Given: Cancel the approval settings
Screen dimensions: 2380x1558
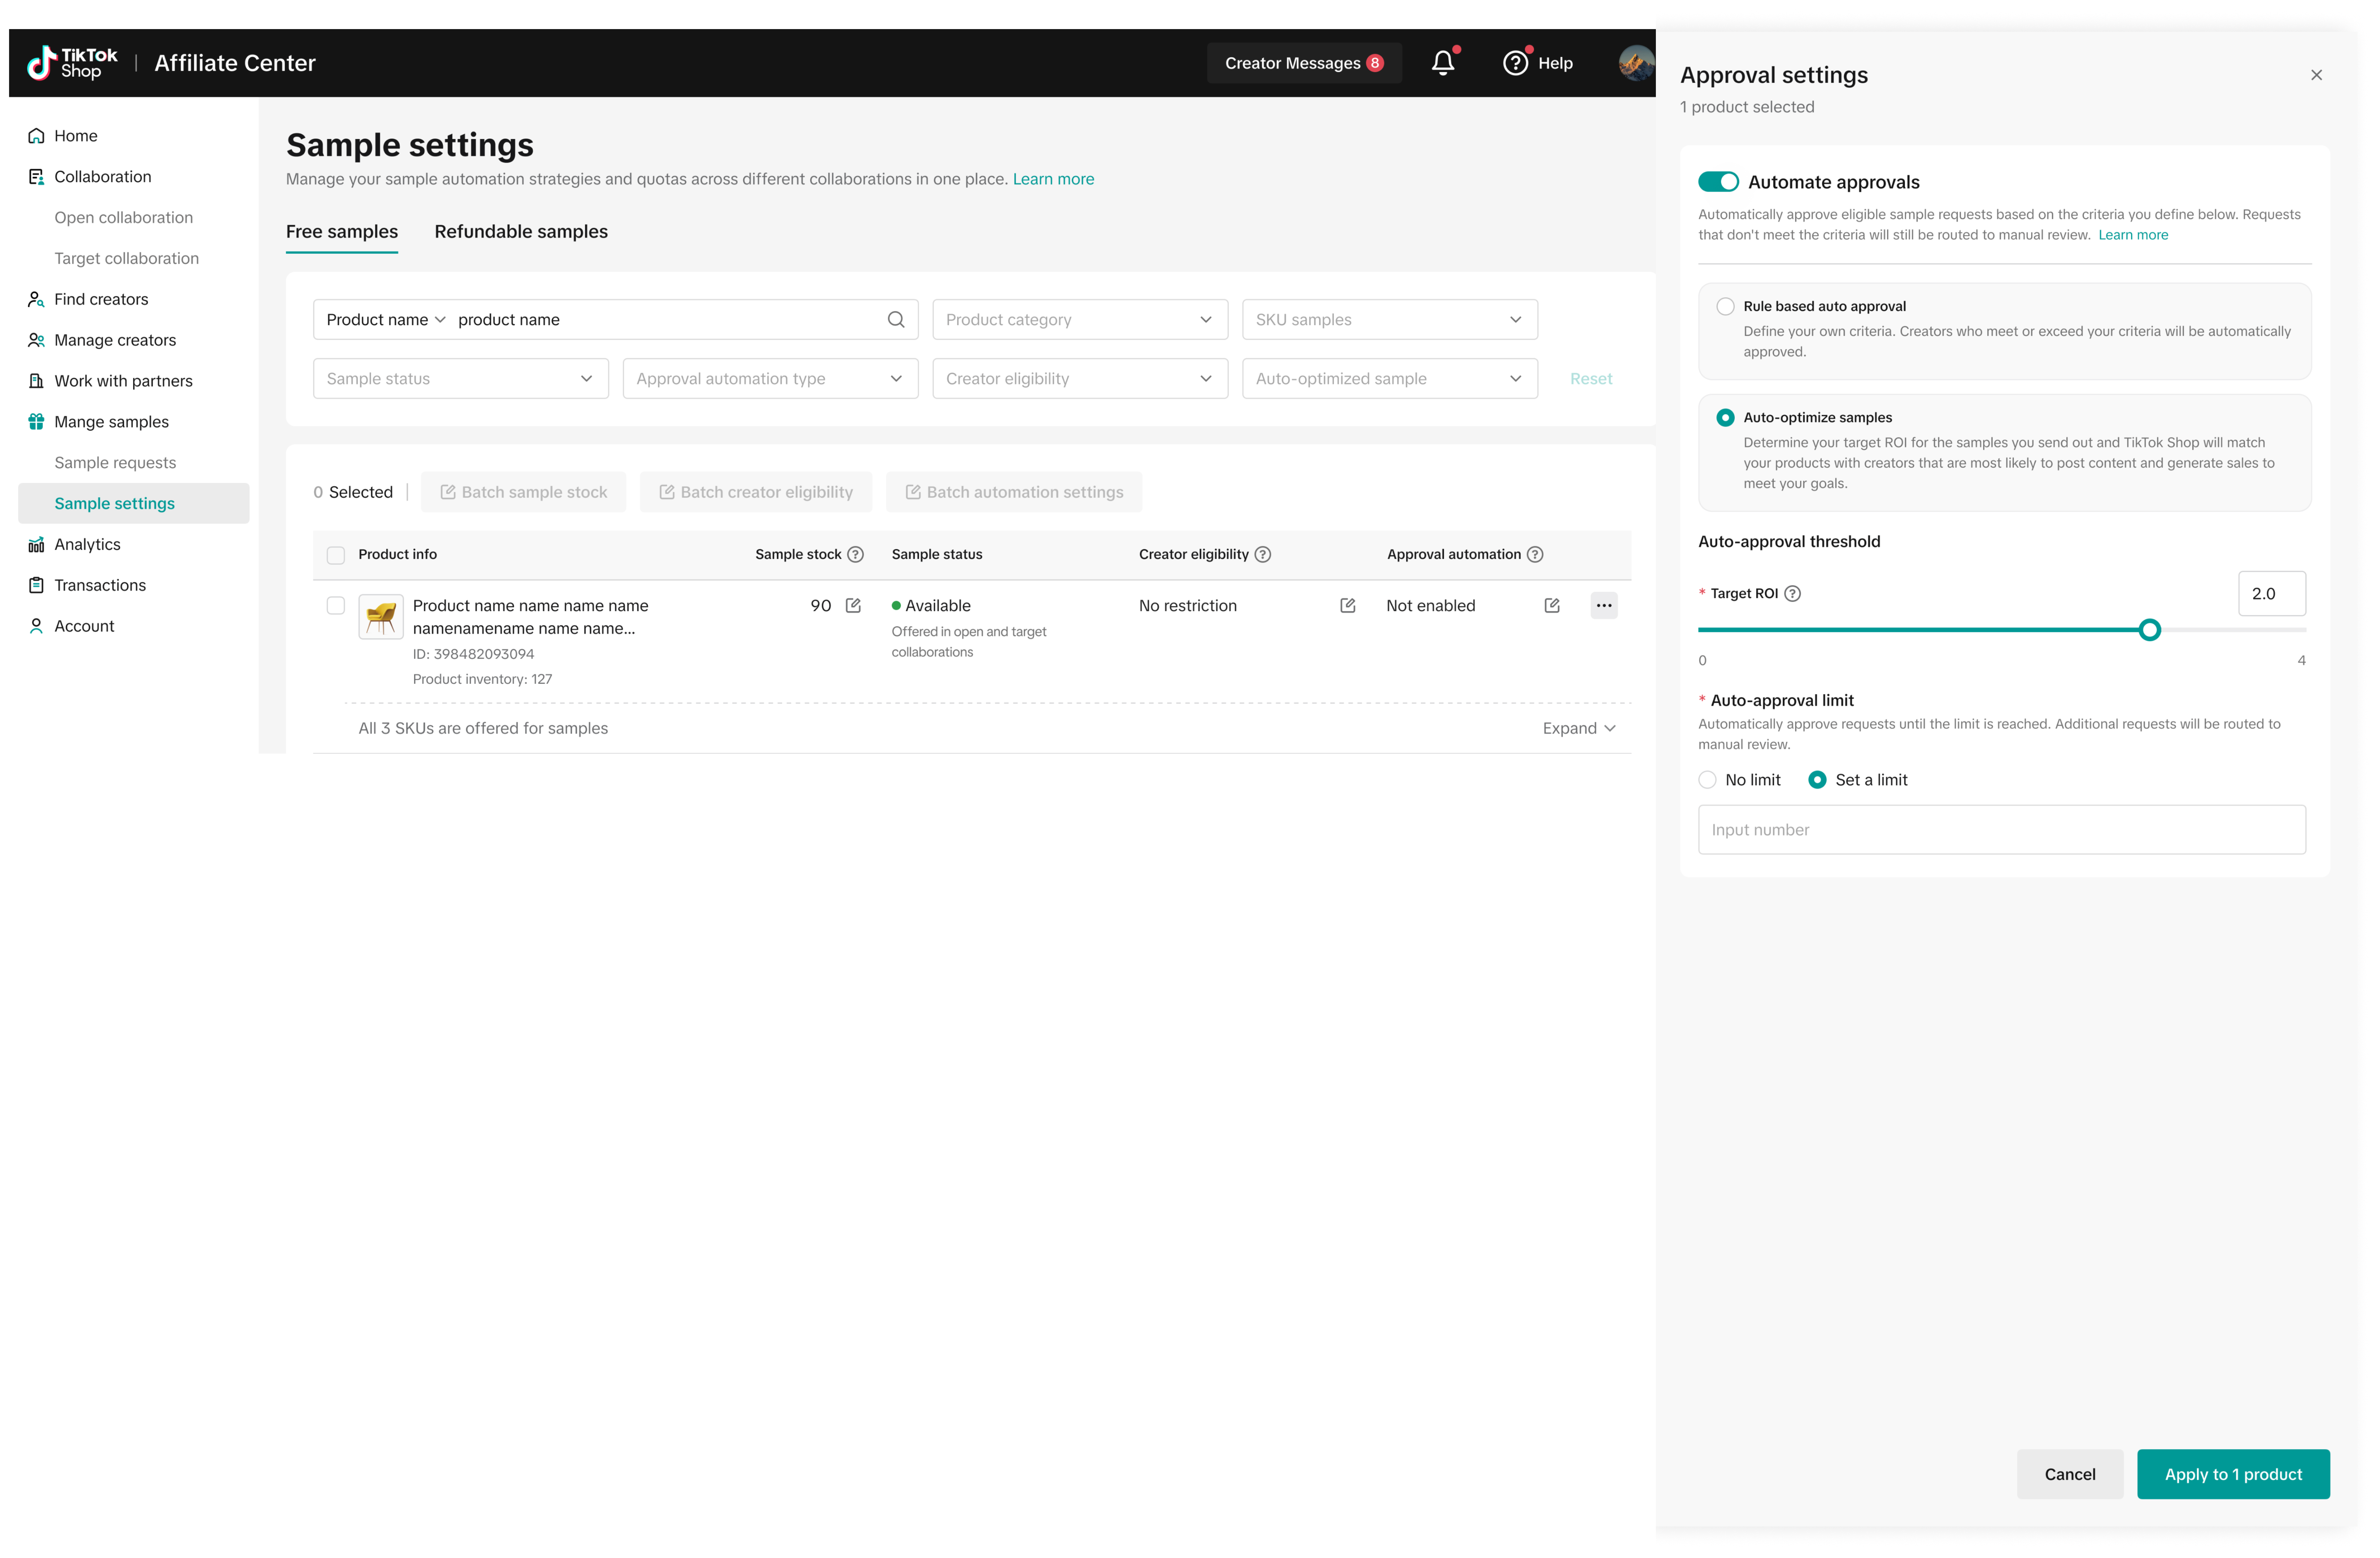Looking at the screenshot, I should coord(2070,1475).
